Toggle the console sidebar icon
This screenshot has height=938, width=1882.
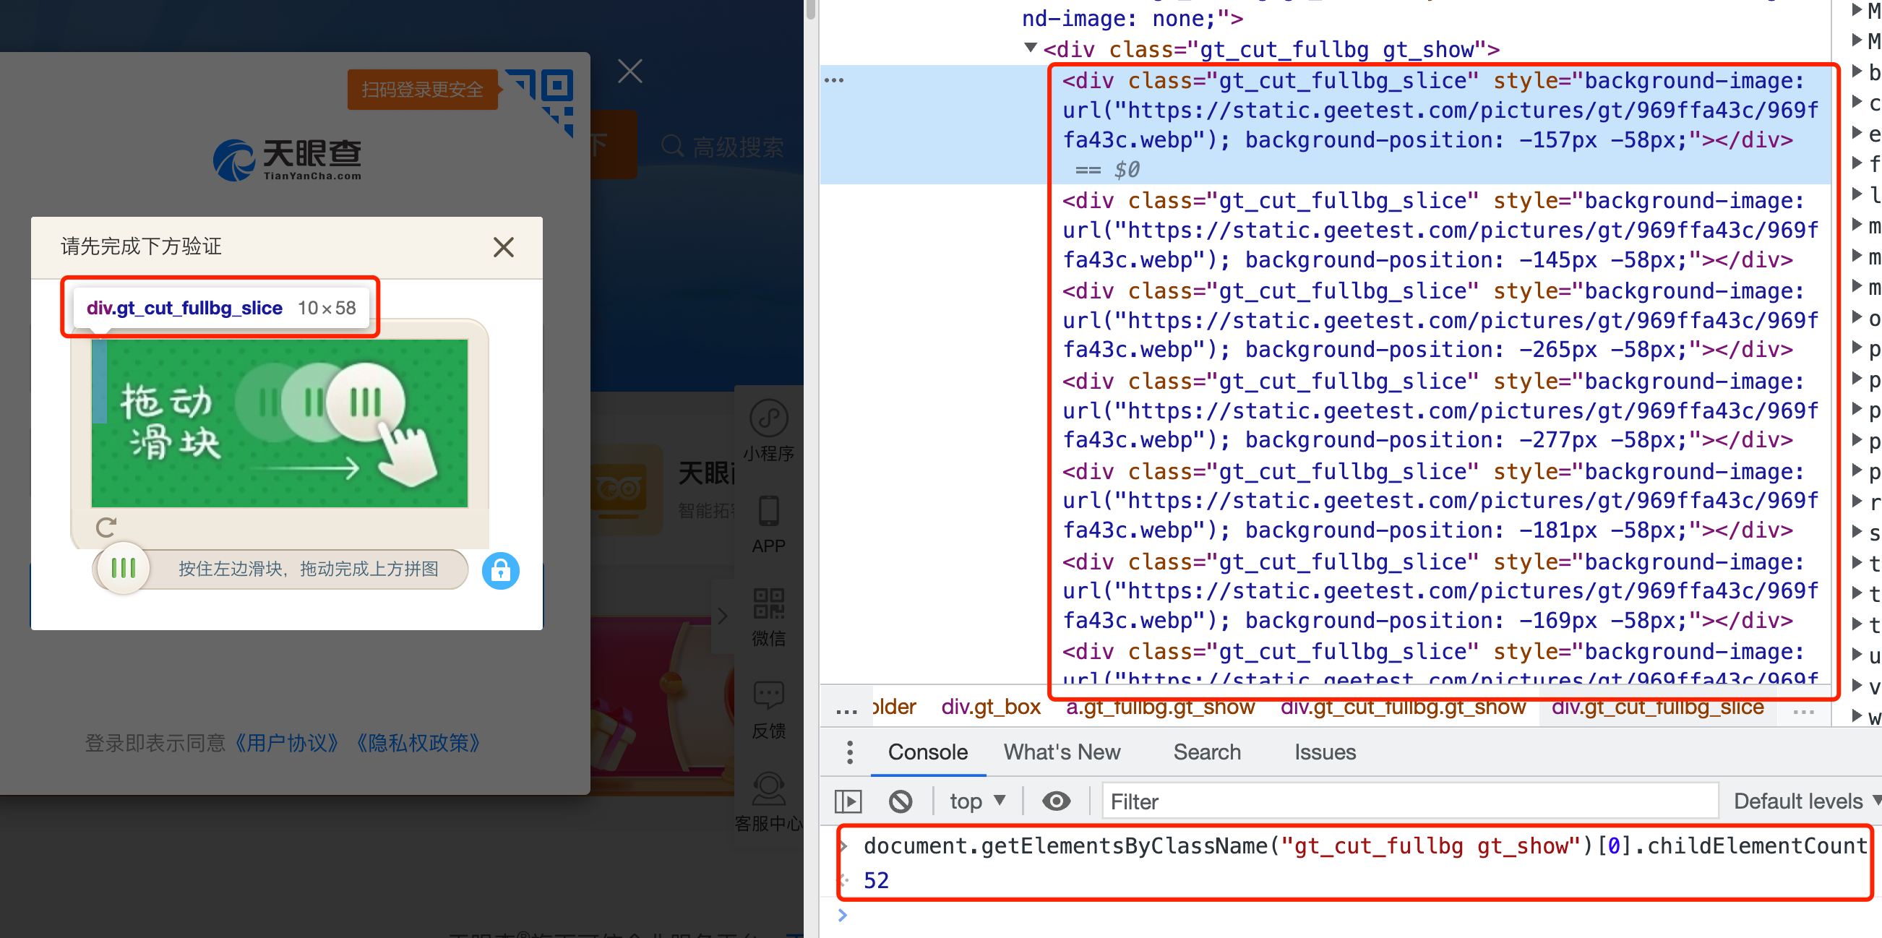[x=848, y=801]
